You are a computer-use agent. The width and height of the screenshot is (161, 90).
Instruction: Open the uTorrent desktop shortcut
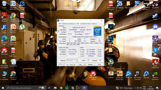[x=22, y=28]
